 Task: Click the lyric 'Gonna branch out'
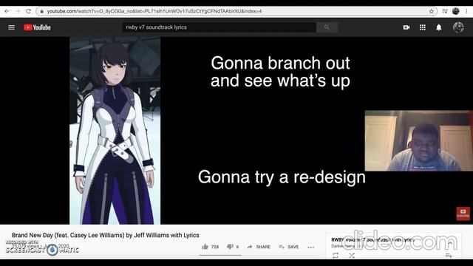(x=280, y=63)
